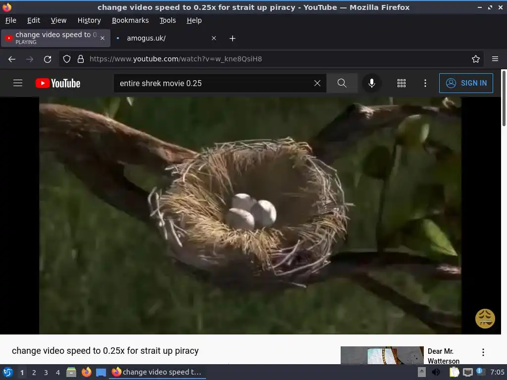Go back with browser arrow
The image size is (507, 380).
(12, 59)
